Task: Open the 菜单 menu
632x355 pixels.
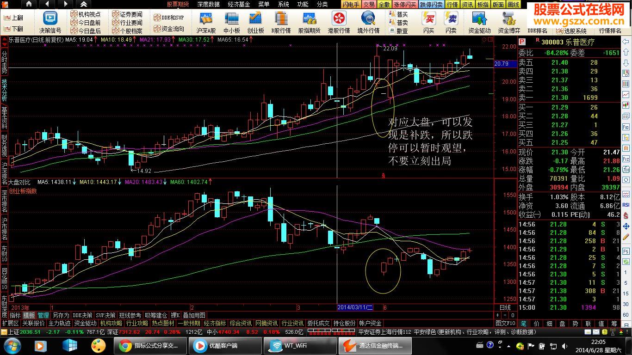Action: point(263,4)
